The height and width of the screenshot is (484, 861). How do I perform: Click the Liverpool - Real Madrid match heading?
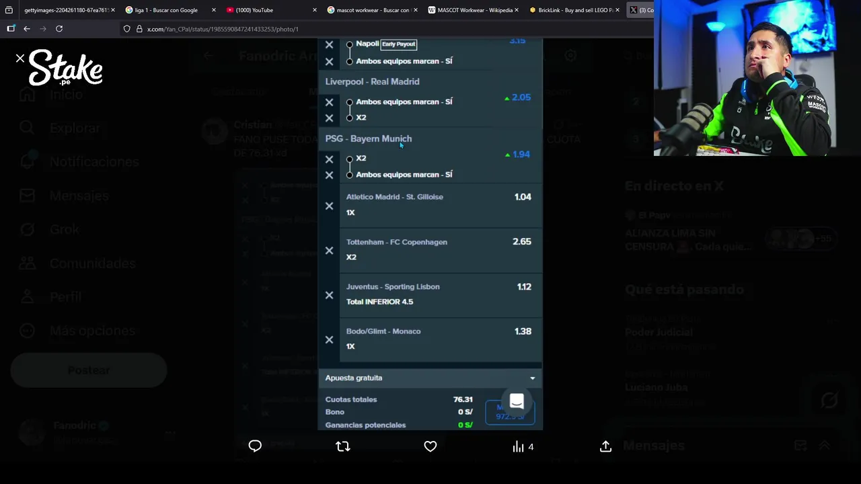point(372,81)
